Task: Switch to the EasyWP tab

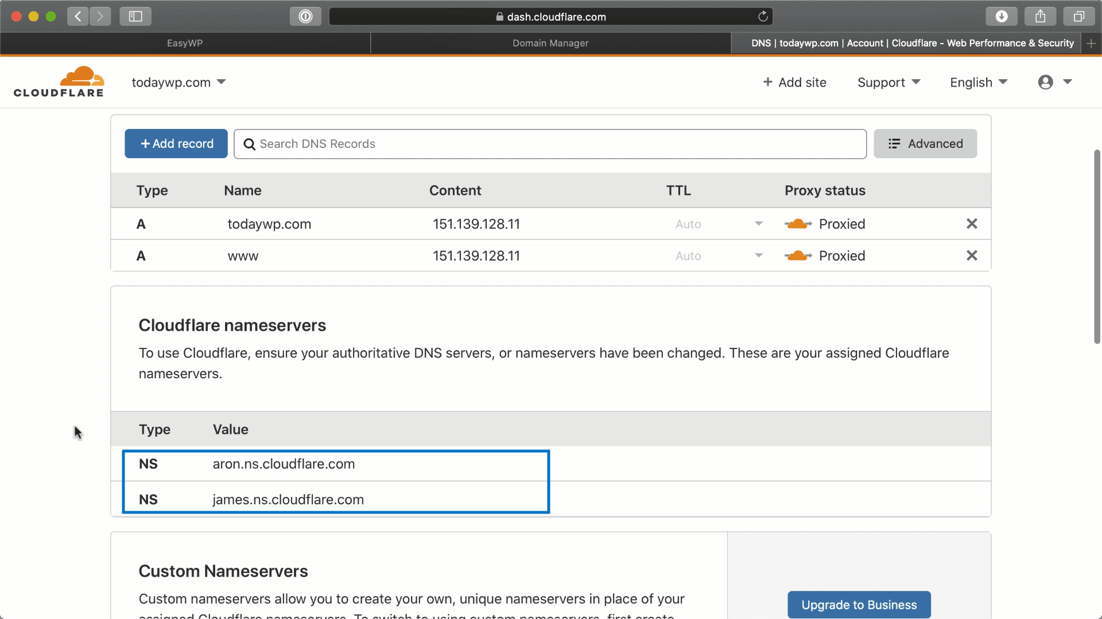Action: pyautogui.click(x=185, y=43)
